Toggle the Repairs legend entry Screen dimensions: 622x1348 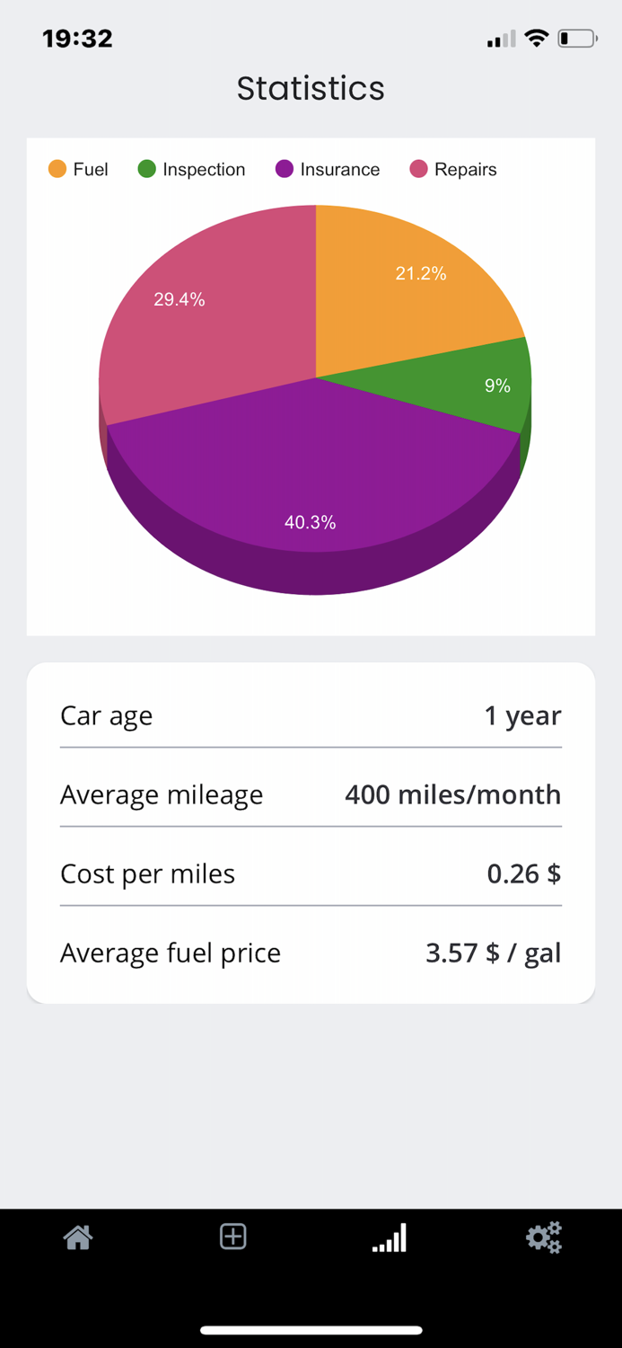[453, 169]
